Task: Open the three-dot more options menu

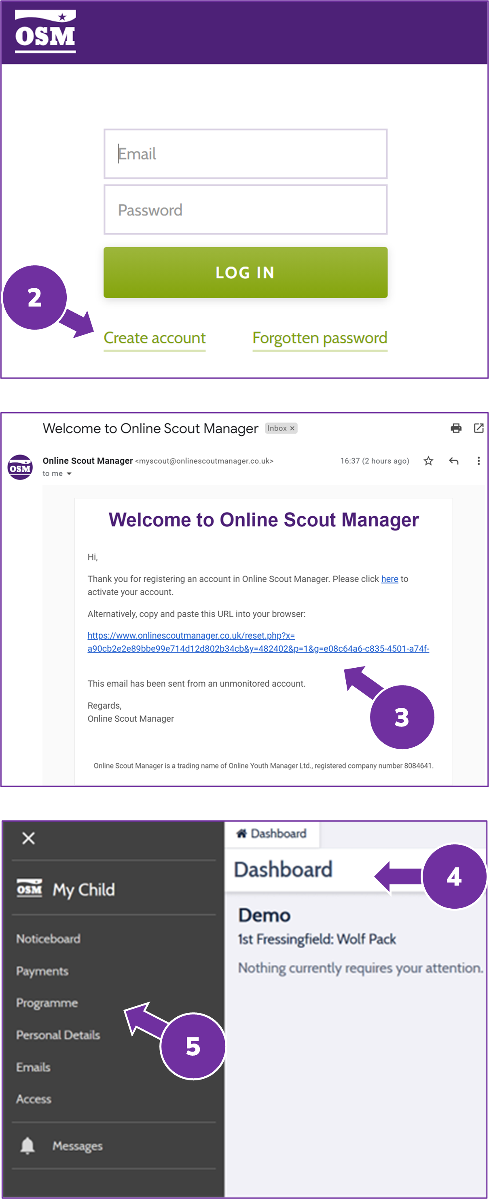Action: (x=478, y=461)
